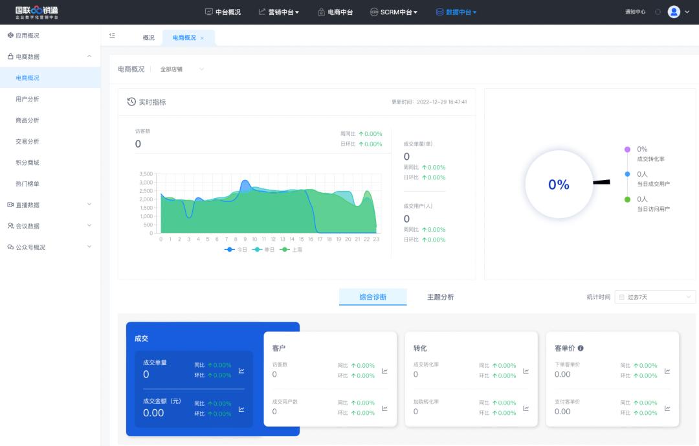Go to 用户分析 in the sidebar
The height and width of the screenshot is (446, 699).
click(x=27, y=99)
